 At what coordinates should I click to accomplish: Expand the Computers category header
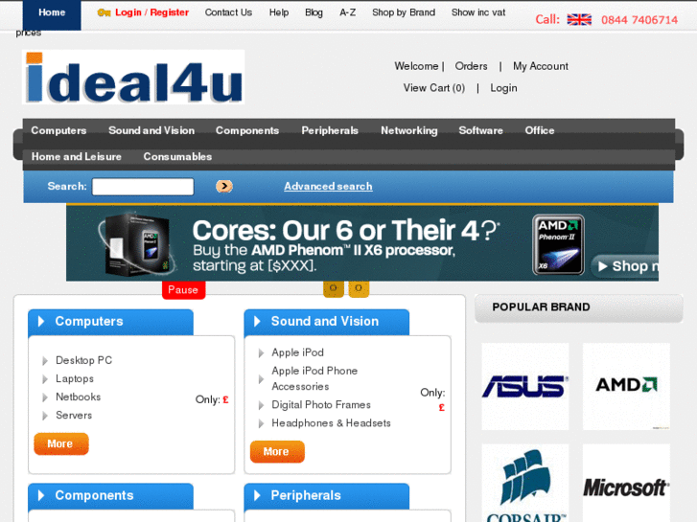tap(110, 322)
